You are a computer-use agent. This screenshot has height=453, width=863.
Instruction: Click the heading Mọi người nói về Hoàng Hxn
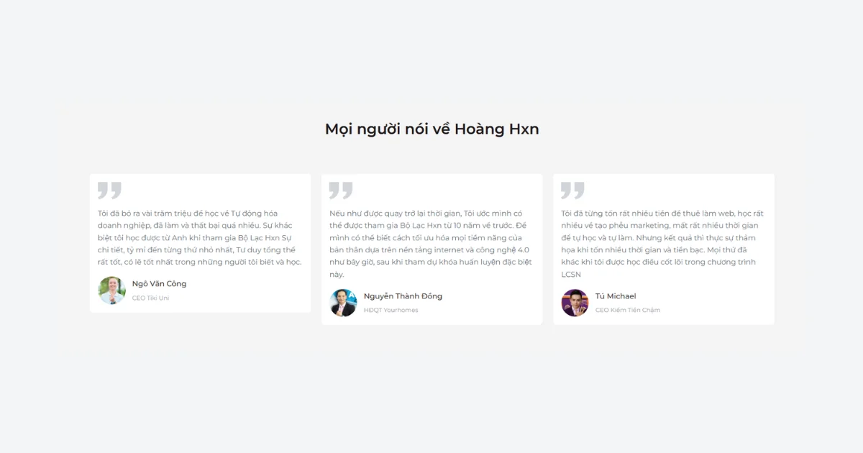tap(431, 129)
